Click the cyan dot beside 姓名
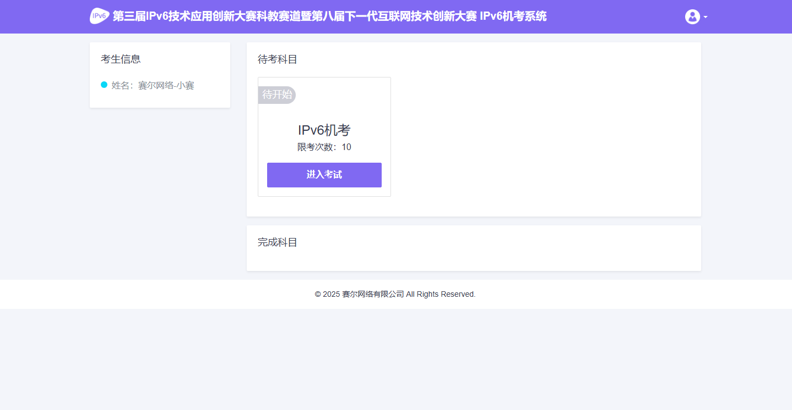792x410 pixels. tap(104, 85)
